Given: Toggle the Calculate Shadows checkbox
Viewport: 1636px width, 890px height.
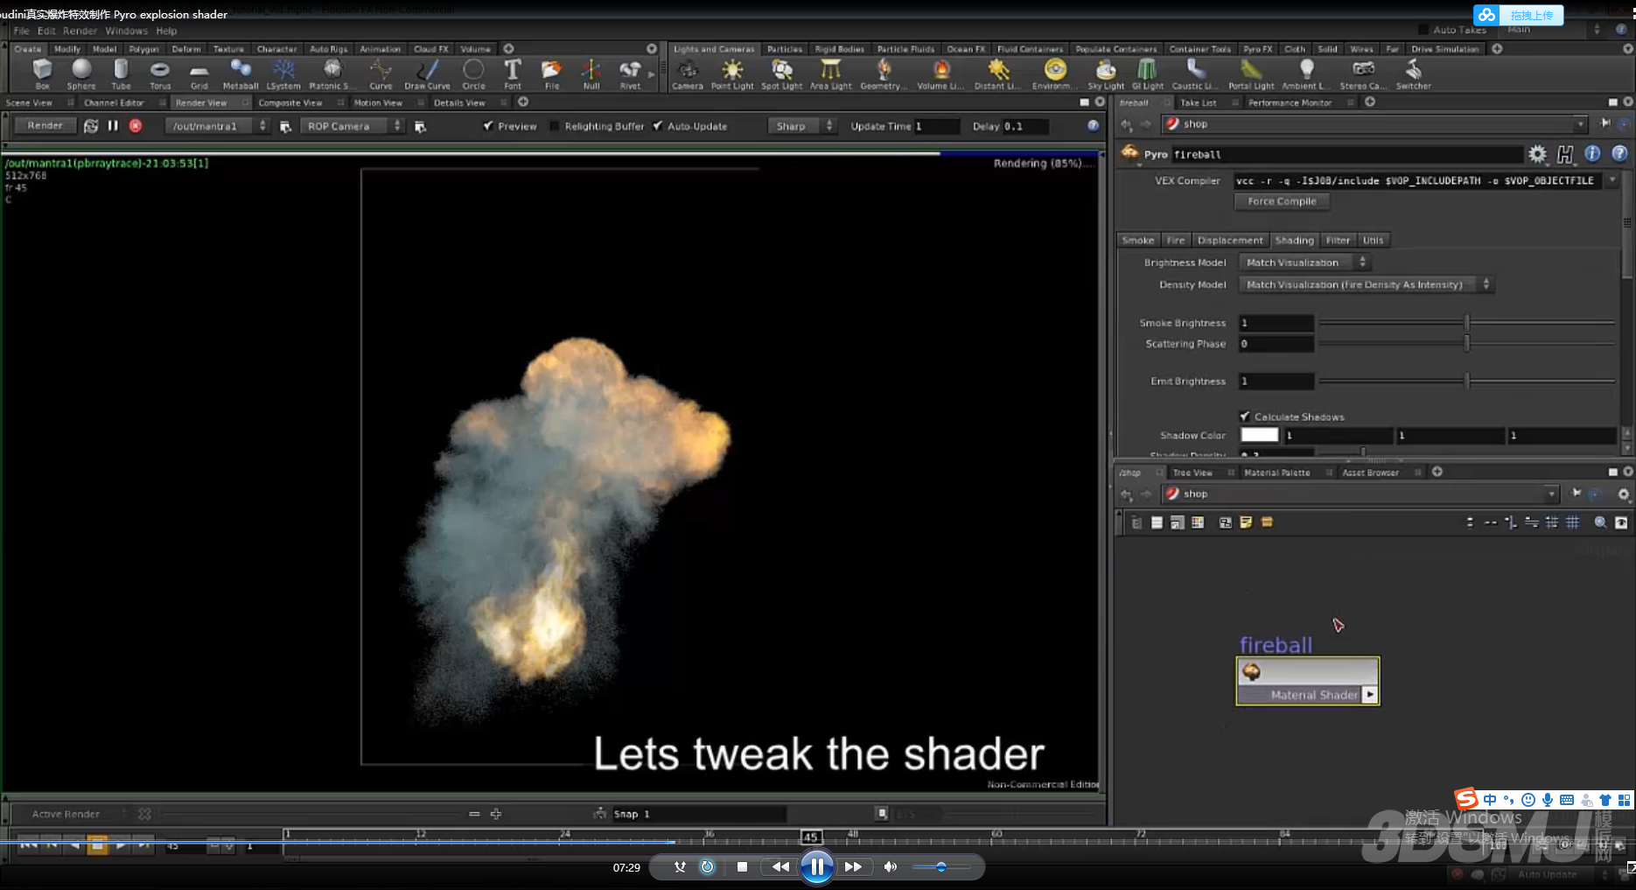Looking at the screenshot, I should 1244,417.
